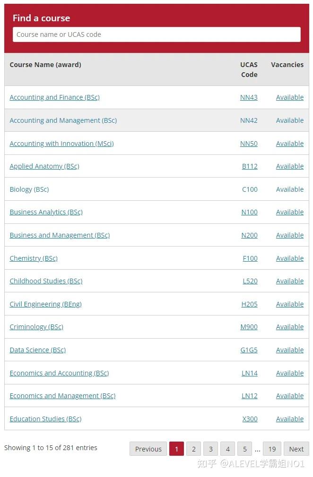Open Economics and Management (BSc) link

62,396
